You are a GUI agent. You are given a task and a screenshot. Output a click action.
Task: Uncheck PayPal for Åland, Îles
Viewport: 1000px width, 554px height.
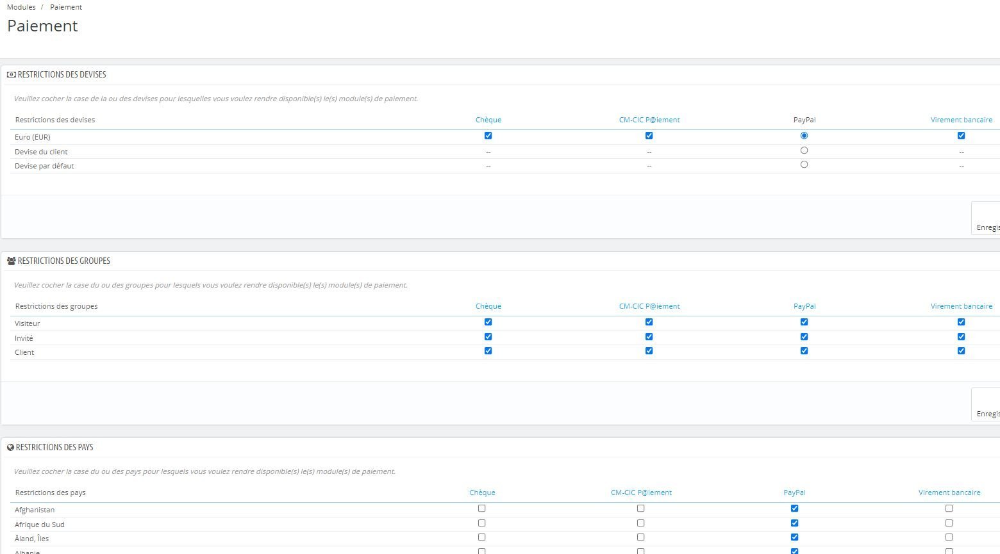pos(794,537)
